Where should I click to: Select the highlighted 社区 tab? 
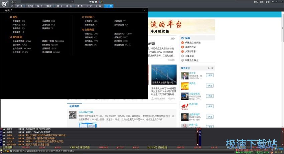pos(109,6)
